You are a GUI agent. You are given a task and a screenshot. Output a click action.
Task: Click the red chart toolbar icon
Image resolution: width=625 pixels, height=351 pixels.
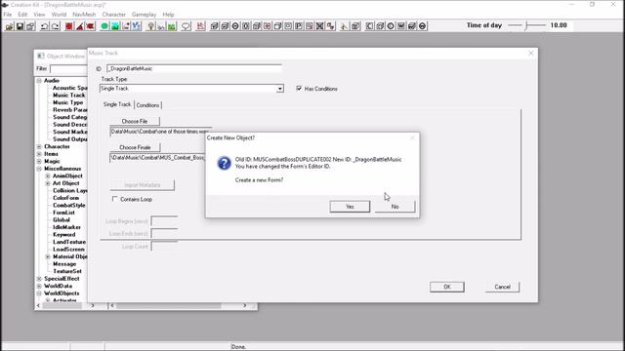(200, 26)
